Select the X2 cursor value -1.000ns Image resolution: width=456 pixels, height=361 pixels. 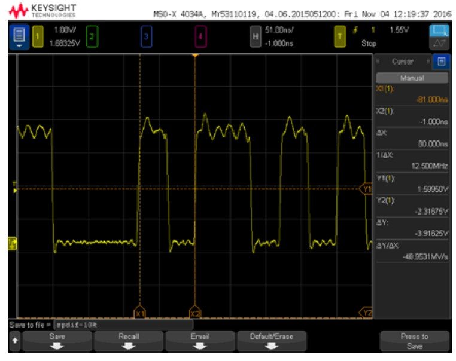[434, 122]
